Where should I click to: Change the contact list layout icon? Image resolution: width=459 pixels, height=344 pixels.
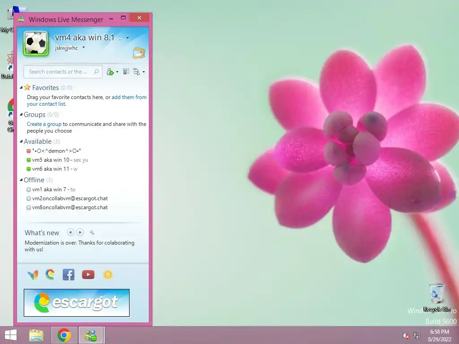126,71
